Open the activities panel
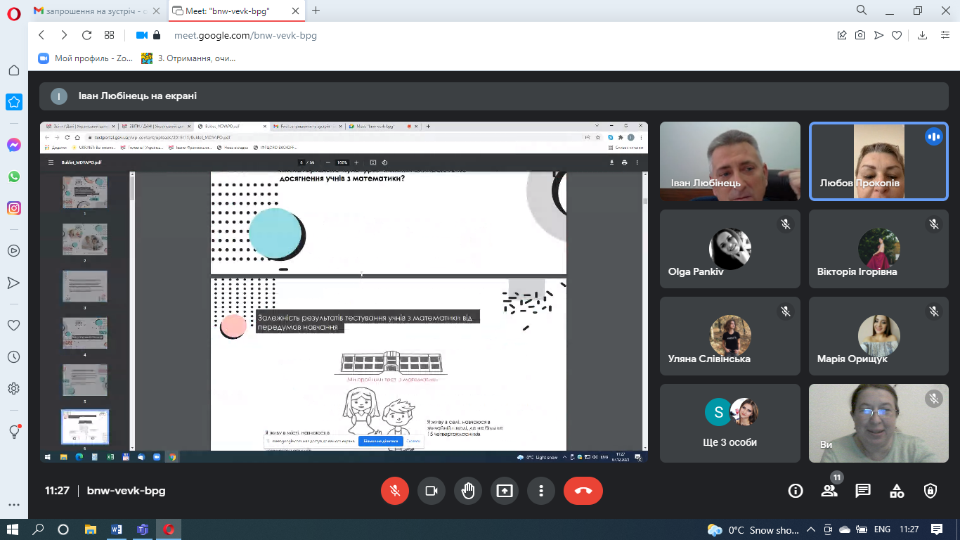This screenshot has width=960, height=540. tap(897, 491)
